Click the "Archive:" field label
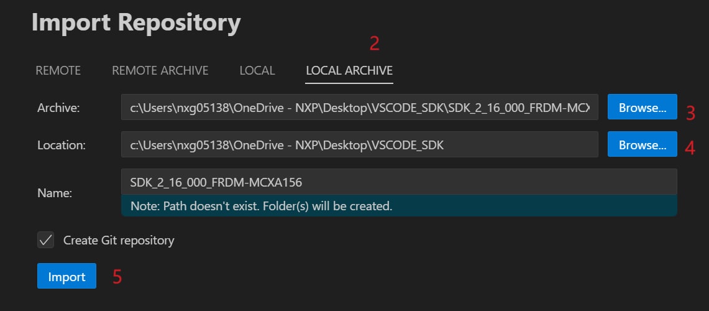 58,108
